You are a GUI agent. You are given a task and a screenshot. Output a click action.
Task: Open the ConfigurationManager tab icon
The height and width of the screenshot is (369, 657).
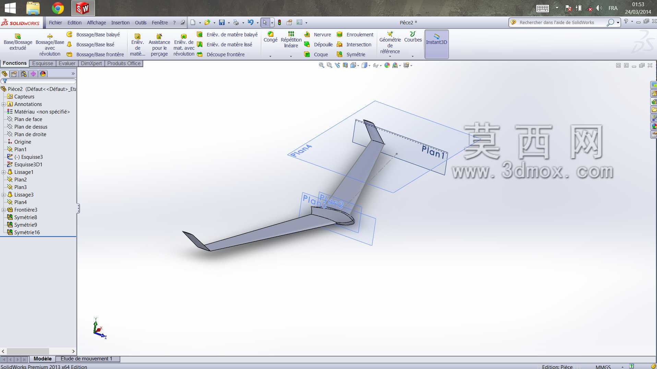click(x=24, y=74)
